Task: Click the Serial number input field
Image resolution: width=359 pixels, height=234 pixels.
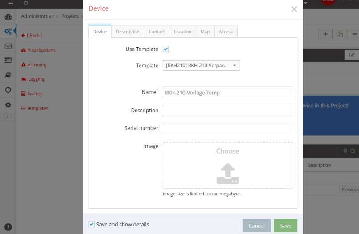Action: tap(227, 129)
